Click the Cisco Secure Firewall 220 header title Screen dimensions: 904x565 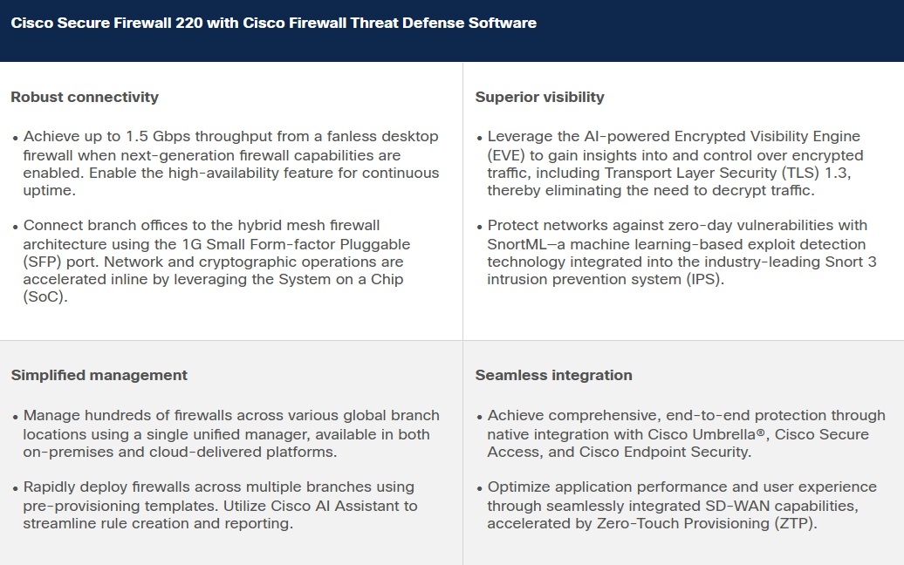tap(273, 24)
